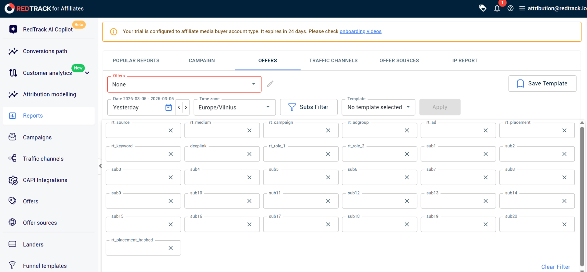Click the Apply button
Viewport: 587px width, 272px height.
(440, 107)
